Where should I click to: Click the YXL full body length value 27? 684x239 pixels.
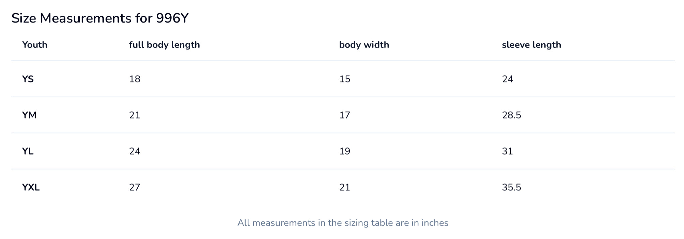point(135,187)
